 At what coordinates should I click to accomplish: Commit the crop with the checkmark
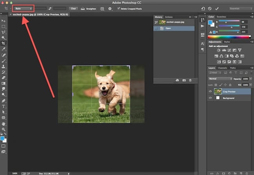tap(217, 8)
